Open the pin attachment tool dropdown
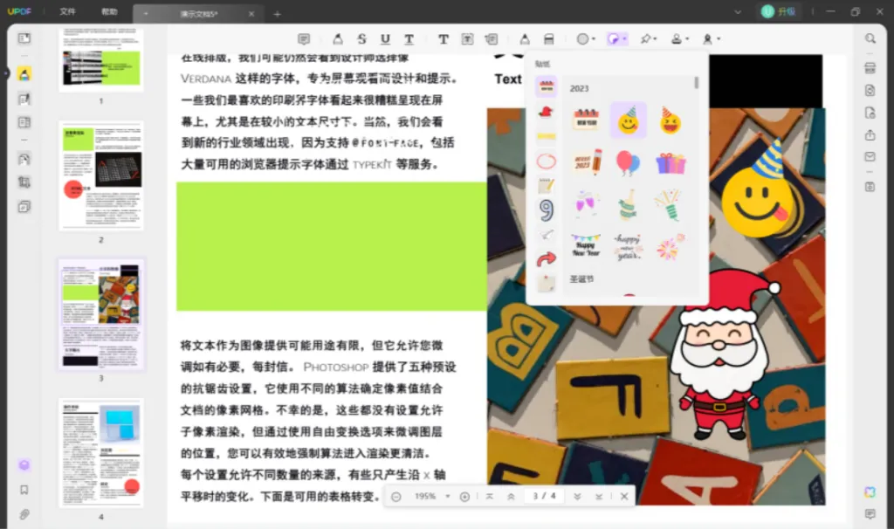This screenshot has height=529, width=894. point(649,38)
